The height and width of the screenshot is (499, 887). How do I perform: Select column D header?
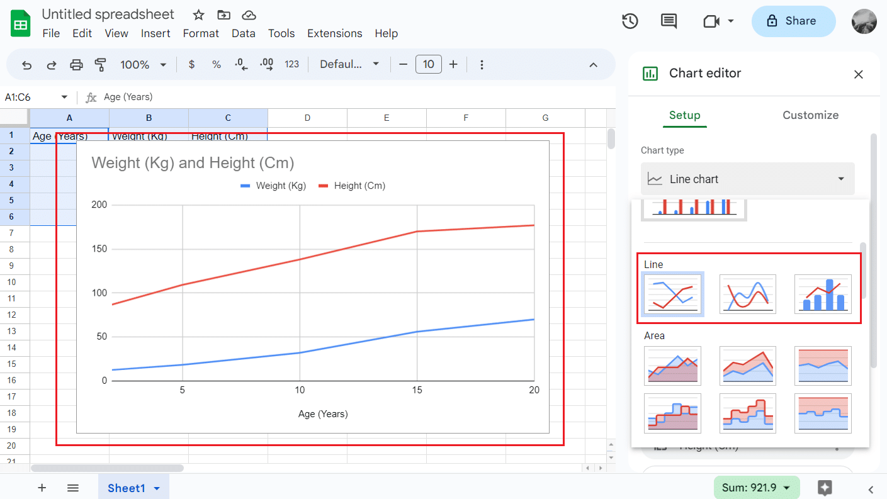pyautogui.click(x=307, y=118)
